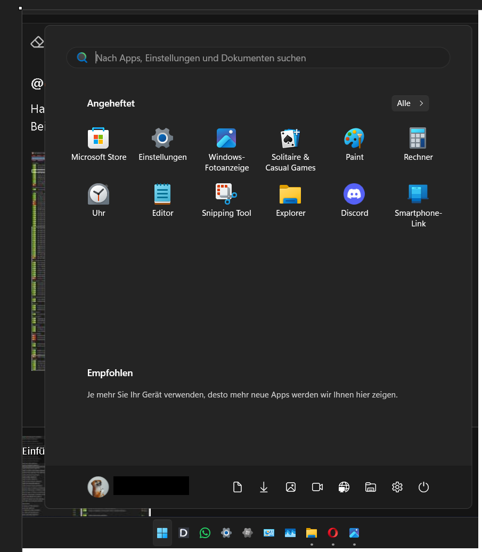Open the D app on taskbar
The image size is (482, 552).
pyautogui.click(x=184, y=533)
